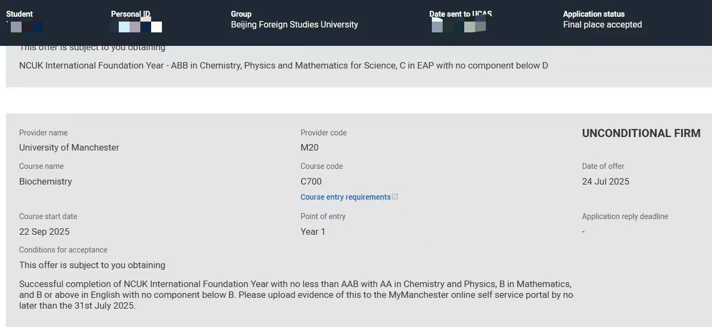Select the University of Manchester provider name

click(69, 147)
